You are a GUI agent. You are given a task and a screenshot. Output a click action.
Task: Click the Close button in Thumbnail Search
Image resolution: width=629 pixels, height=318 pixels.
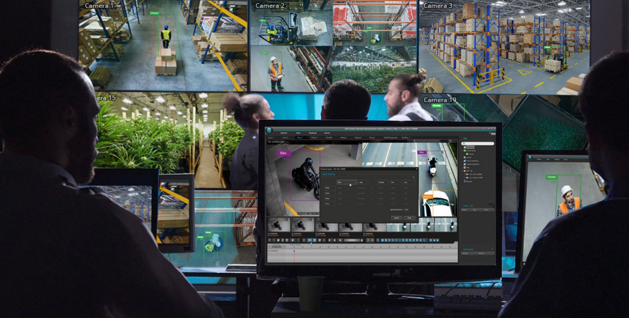click(410, 218)
